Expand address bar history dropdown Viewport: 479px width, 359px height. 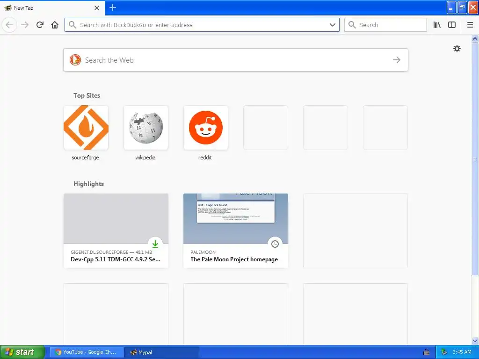(x=333, y=25)
